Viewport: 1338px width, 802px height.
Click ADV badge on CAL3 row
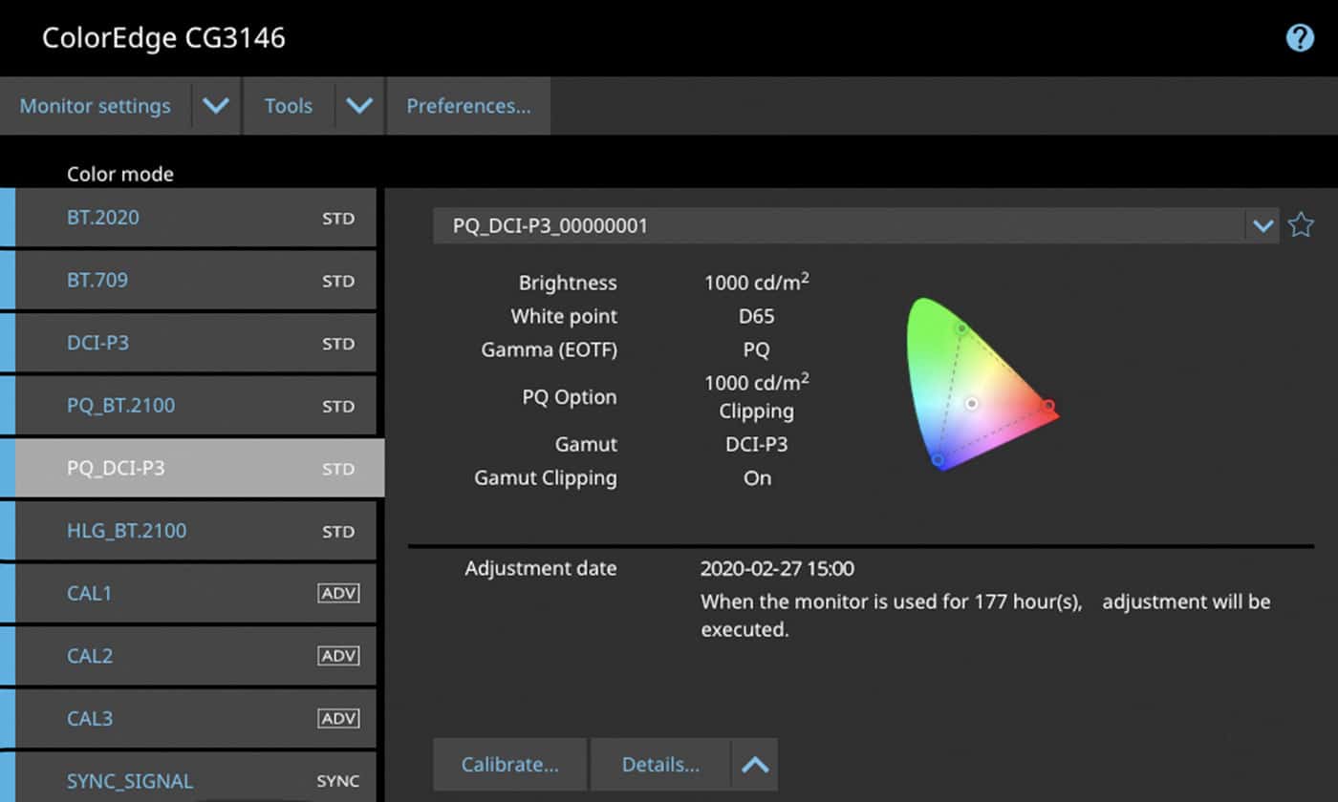(338, 719)
